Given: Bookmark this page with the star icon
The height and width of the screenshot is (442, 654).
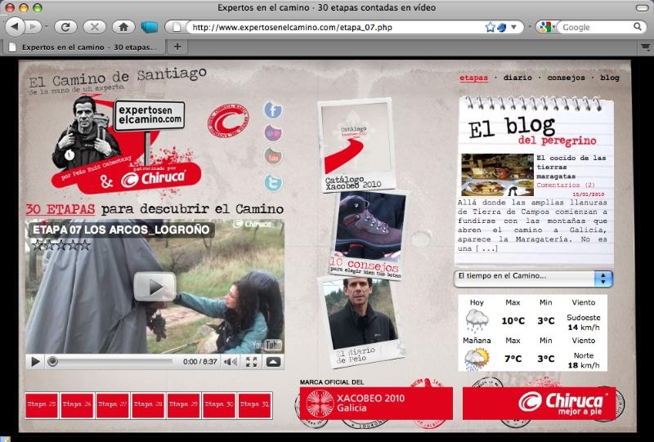Looking at the screenshot, I should click(490, 27).
